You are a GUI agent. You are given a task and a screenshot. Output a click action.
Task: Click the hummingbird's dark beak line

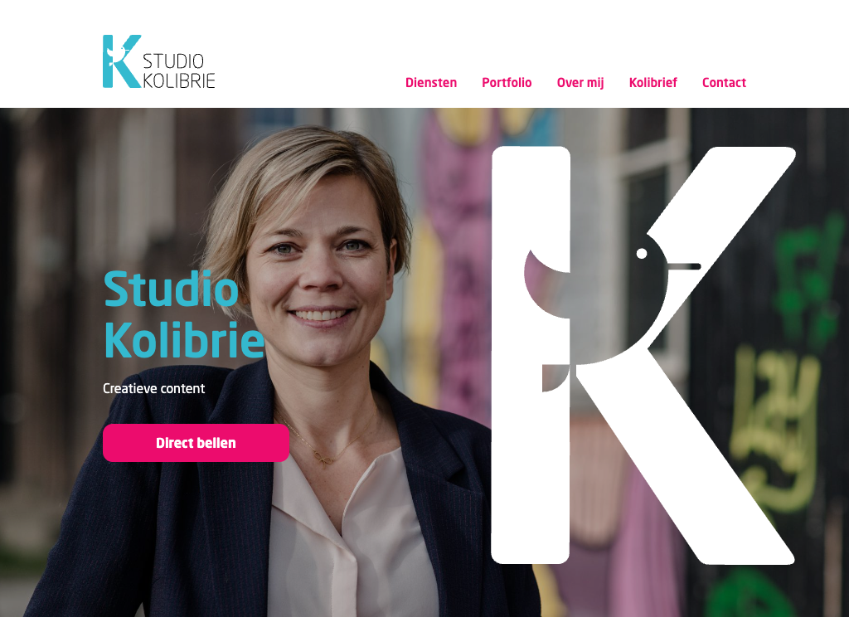click(x=684, y=266)
